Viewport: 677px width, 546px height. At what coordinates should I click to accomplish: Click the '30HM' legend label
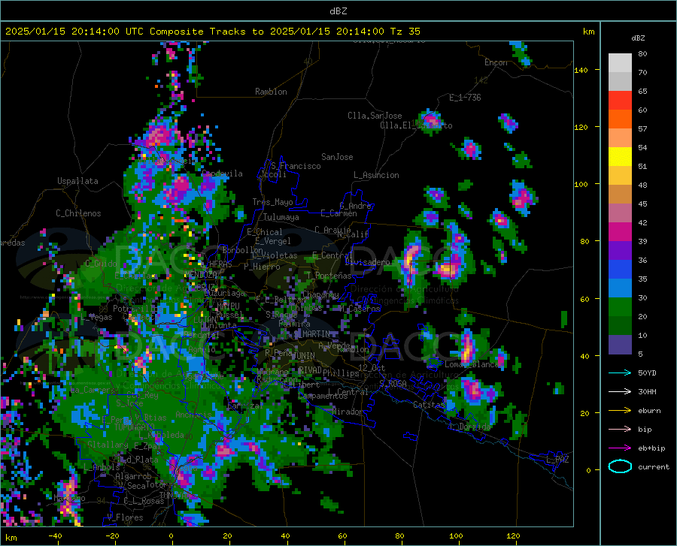(x=647, y=391)
